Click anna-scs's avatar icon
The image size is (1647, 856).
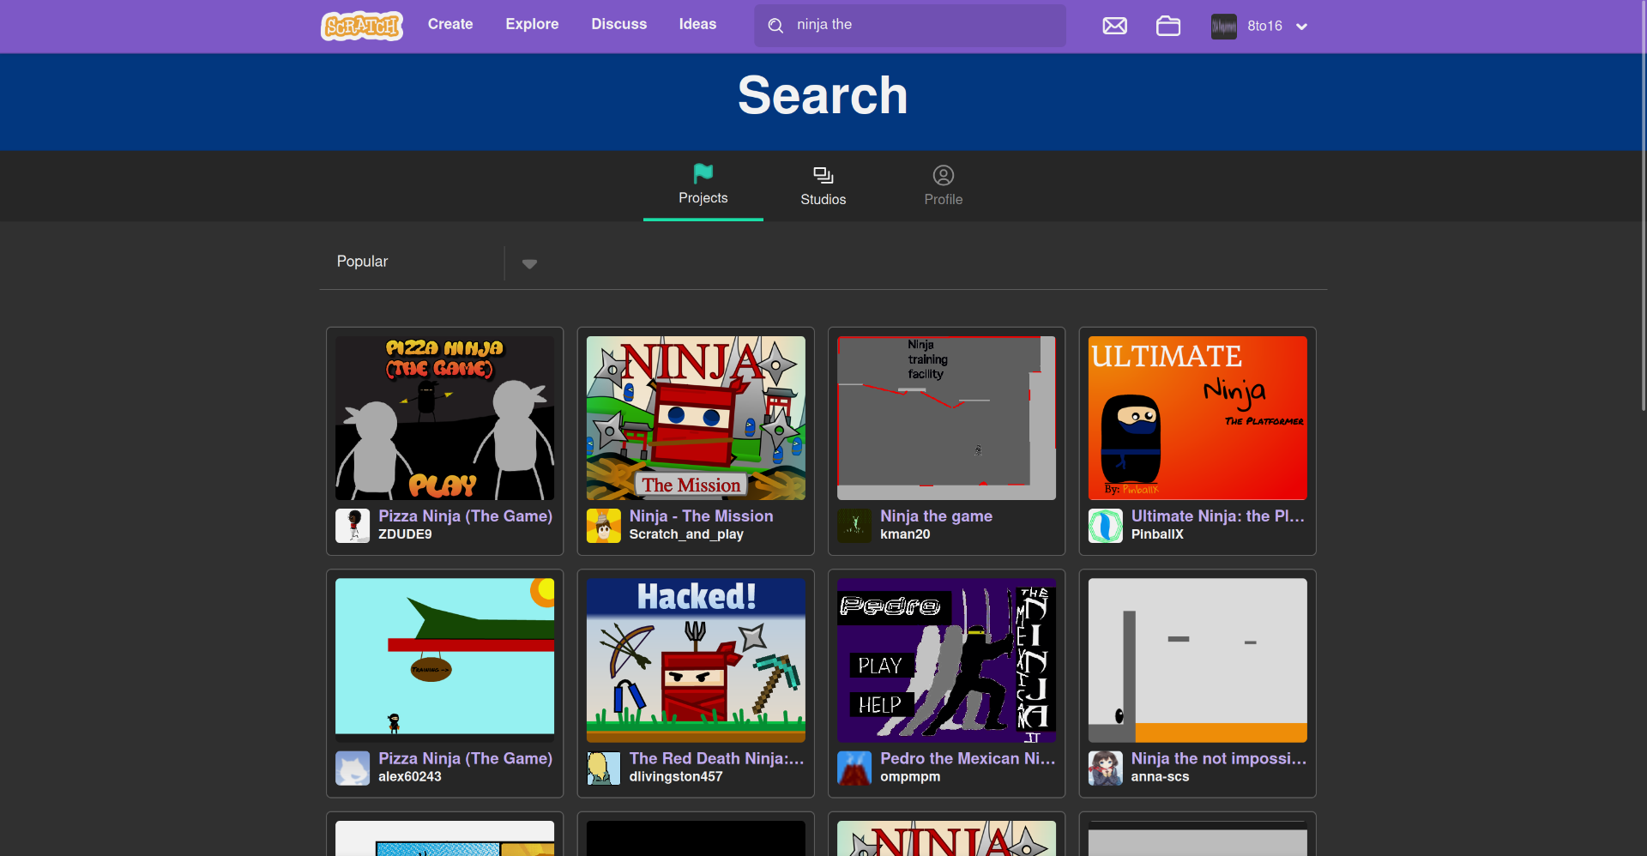(x=1105, y=768)
